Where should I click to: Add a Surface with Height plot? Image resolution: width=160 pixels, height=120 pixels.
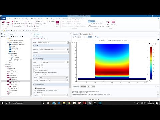coord(18,24)
